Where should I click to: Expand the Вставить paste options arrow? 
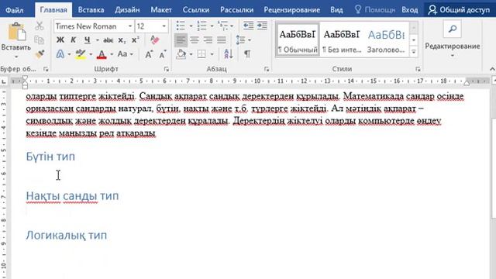tap(16, 57)
